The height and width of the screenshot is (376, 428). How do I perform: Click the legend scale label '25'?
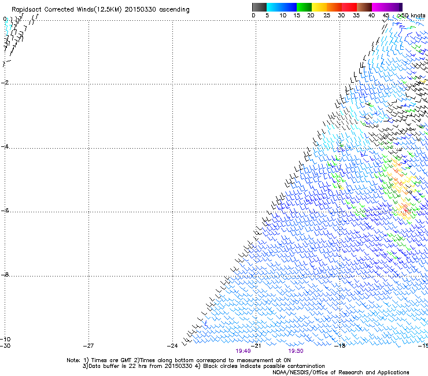(327, 16)
